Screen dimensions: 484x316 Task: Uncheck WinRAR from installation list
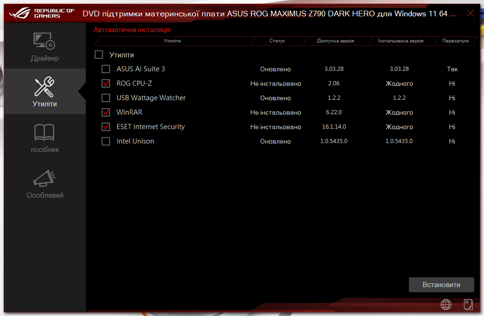click(105, 112)
